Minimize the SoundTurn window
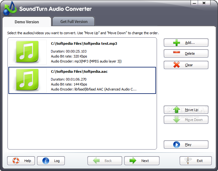Screen dimensions: 218x171 194,3
